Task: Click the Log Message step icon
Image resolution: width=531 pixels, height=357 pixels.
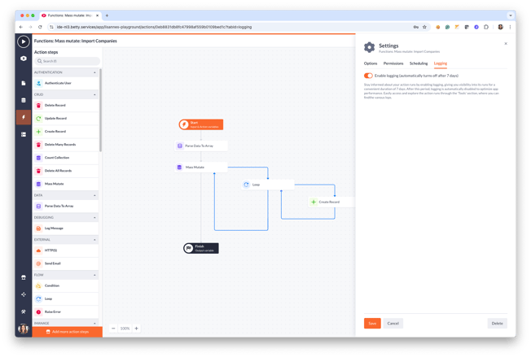Action: pyautogui.click(x=38, y=229)
